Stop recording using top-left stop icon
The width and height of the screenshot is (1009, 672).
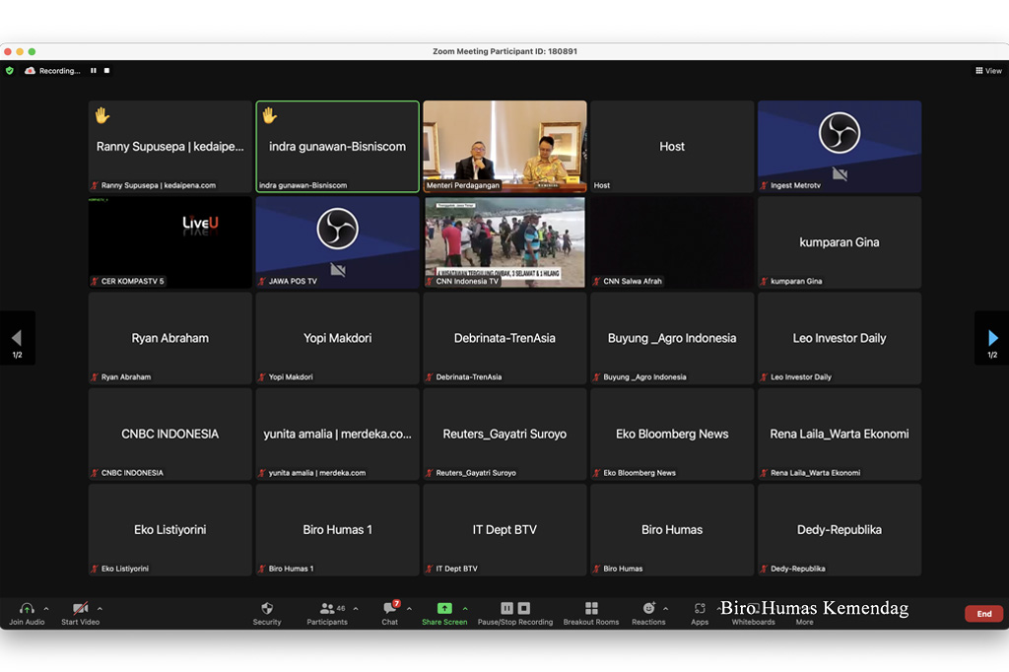click(106, 71)
